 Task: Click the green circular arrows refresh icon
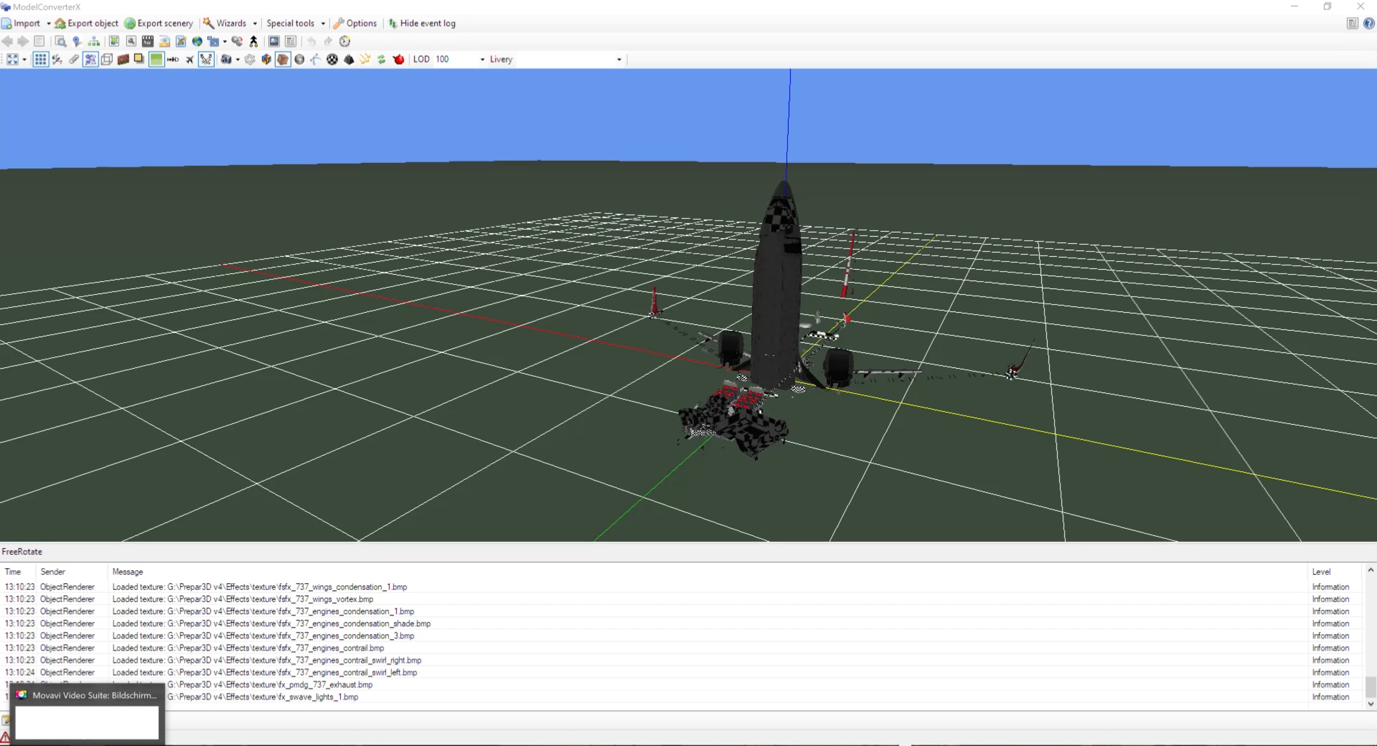pos(382,59)
